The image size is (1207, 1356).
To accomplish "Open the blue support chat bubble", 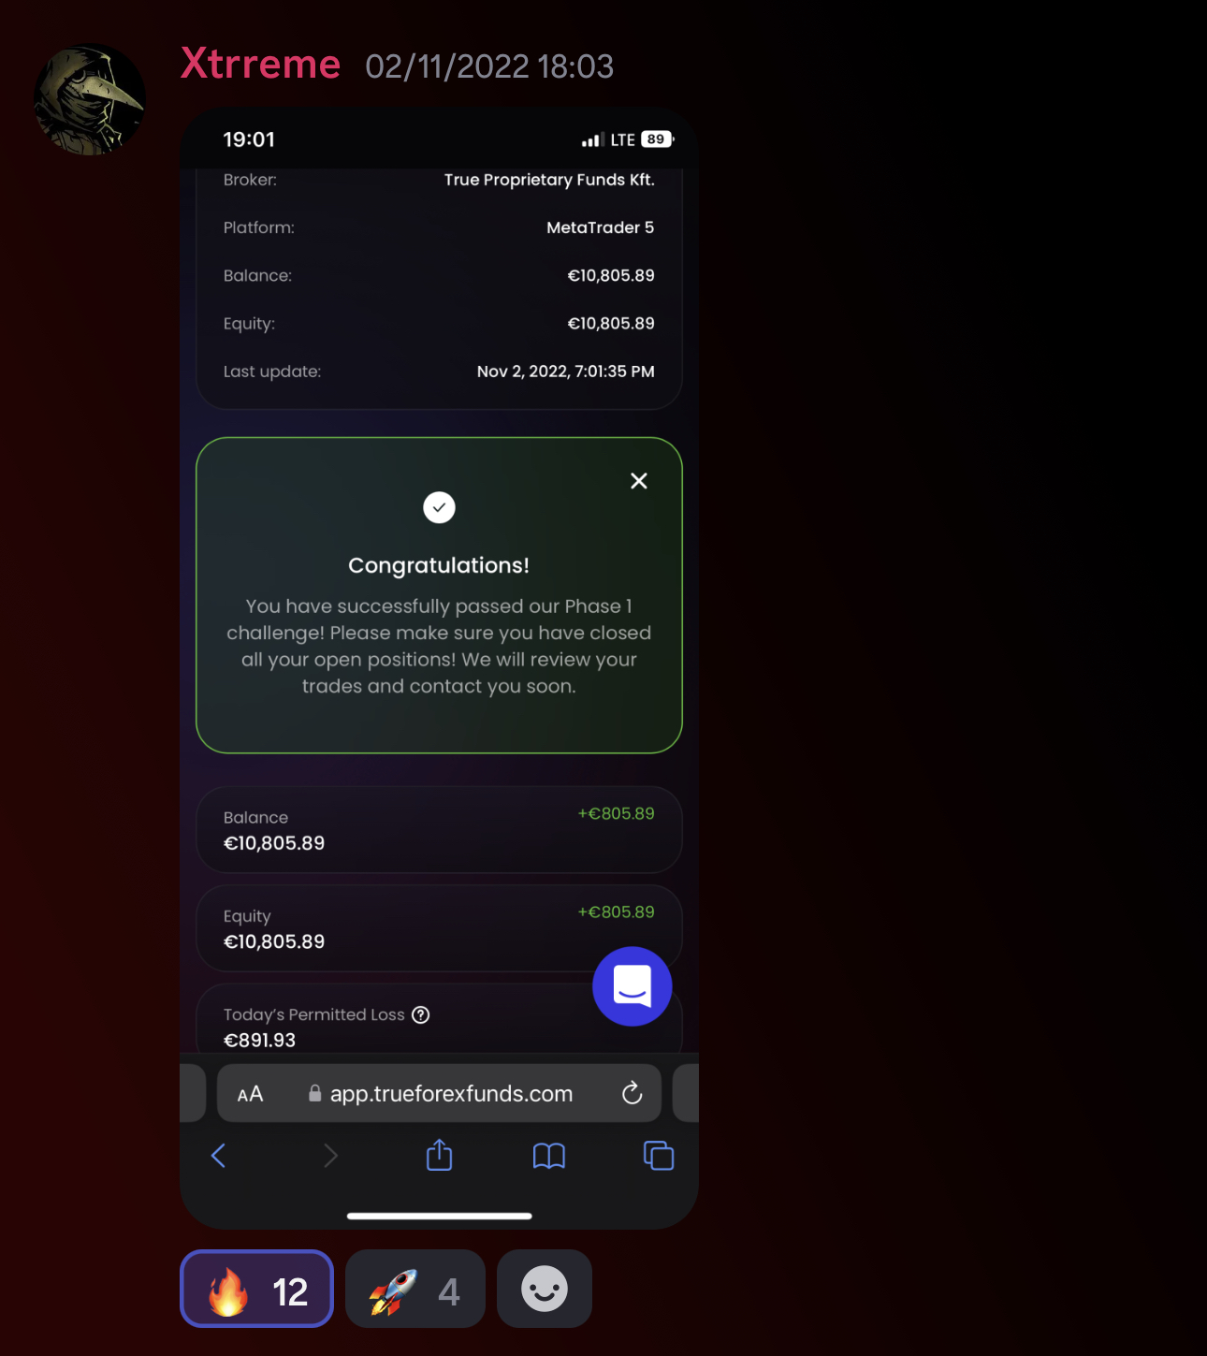I will [633, 986].
